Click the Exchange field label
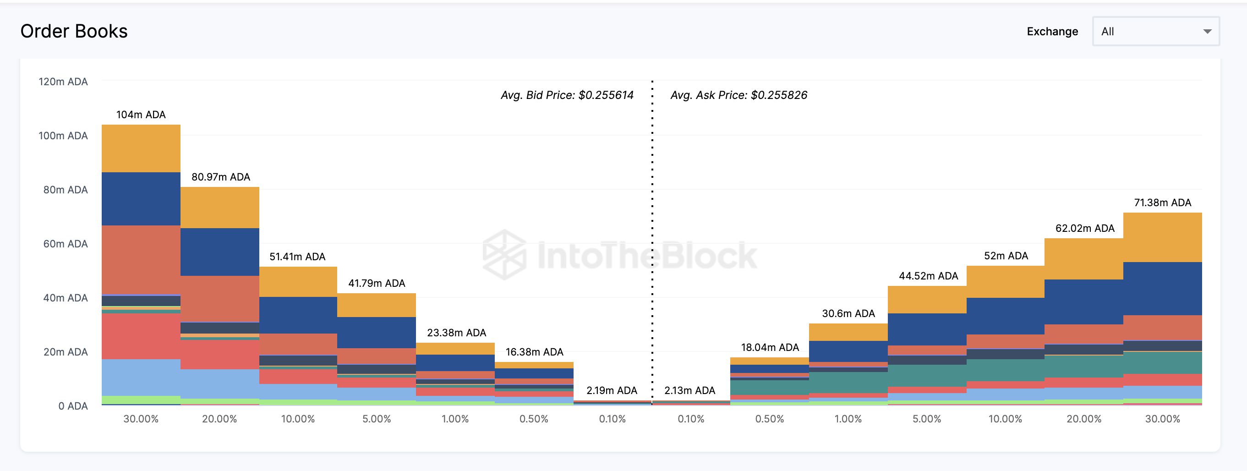Image resolution: width=1247 pixels, height=471 pixels. tap(1052, 32)
